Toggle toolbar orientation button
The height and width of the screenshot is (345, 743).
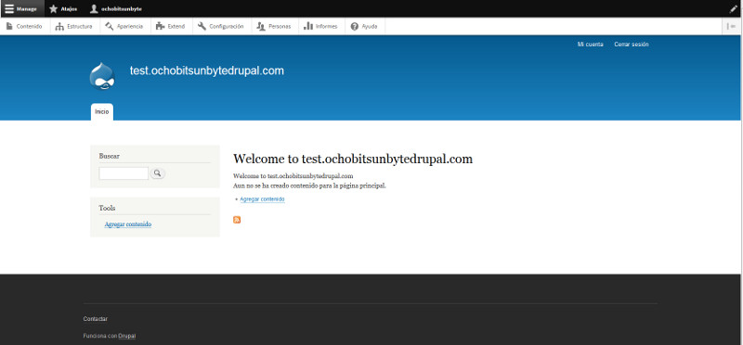click(732, 27)
